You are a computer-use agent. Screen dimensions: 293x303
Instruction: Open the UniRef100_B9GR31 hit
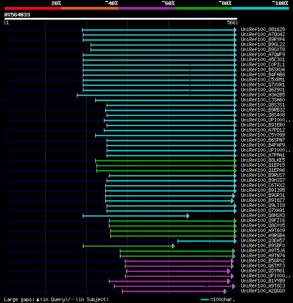click(263, 195)
